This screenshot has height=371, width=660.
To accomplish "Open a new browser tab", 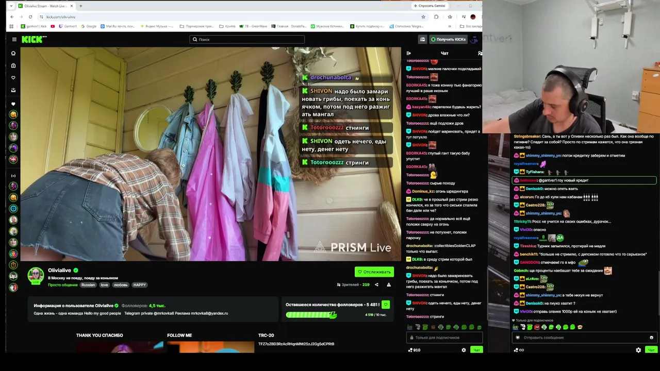I will coord(80,6).
